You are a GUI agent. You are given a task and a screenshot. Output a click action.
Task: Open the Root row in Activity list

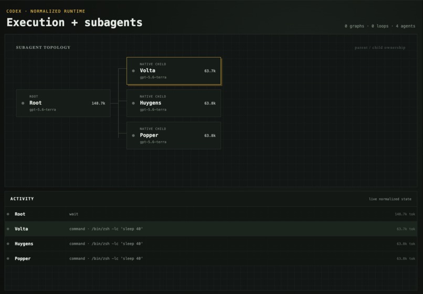(x=211, y=214)
